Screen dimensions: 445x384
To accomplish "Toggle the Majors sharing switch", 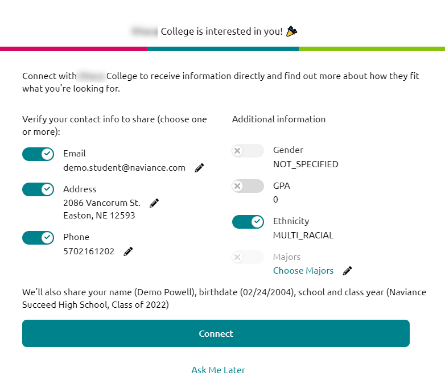I will [x=248, y=257].
